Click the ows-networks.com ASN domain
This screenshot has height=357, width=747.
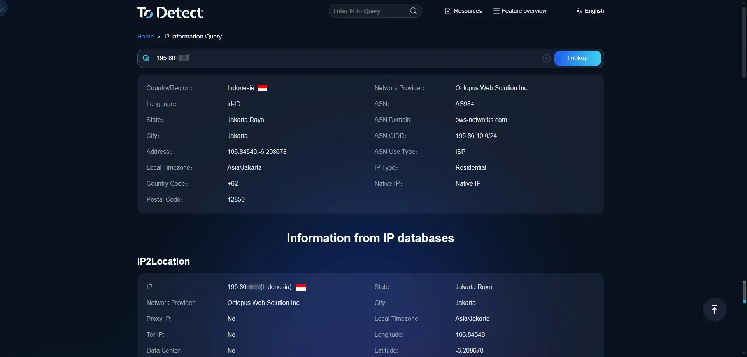point(481,120)
